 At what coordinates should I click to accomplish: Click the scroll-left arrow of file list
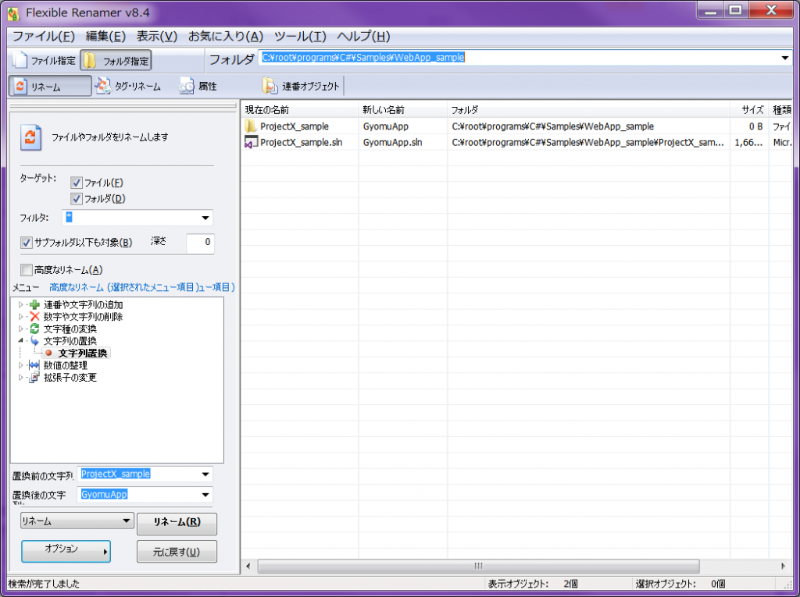[x=248, y=566]
